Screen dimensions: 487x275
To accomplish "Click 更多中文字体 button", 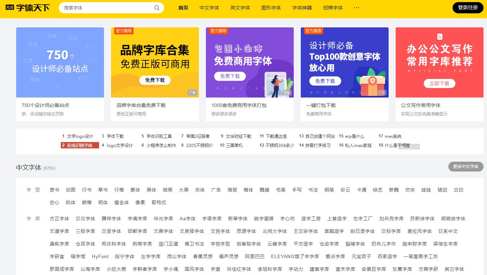I will [x=466, y=167].
